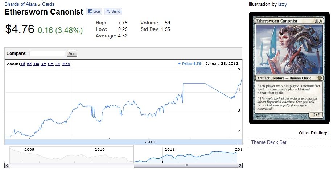Screen dimensions: 333x177
Task: Click the Facebook Send button
Action: coord(113,11)
